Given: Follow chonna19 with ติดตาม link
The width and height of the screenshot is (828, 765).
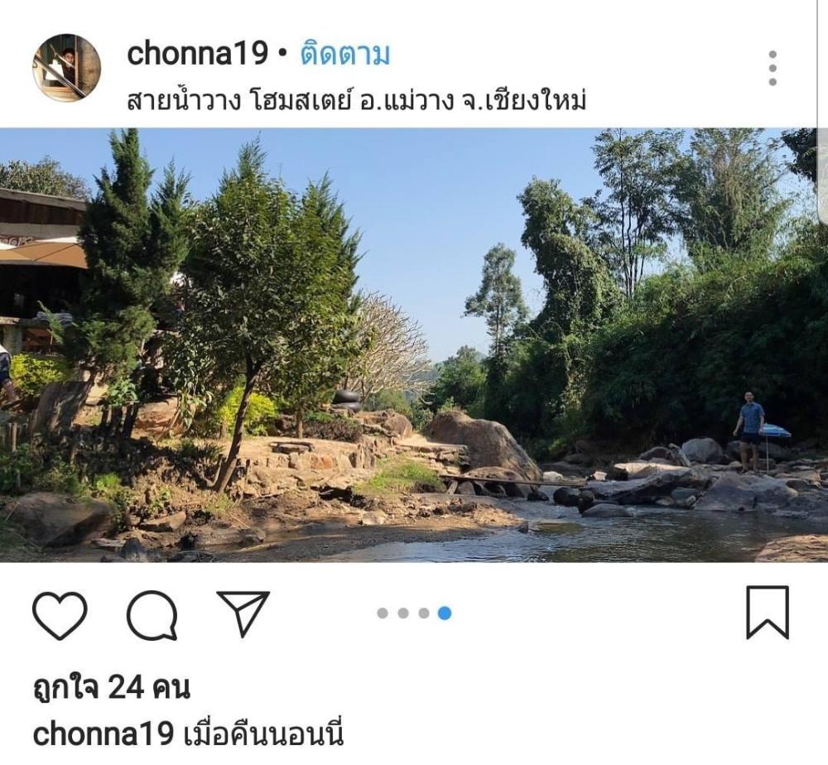Looking at the screenshot, I should click(x=345, y=54).
